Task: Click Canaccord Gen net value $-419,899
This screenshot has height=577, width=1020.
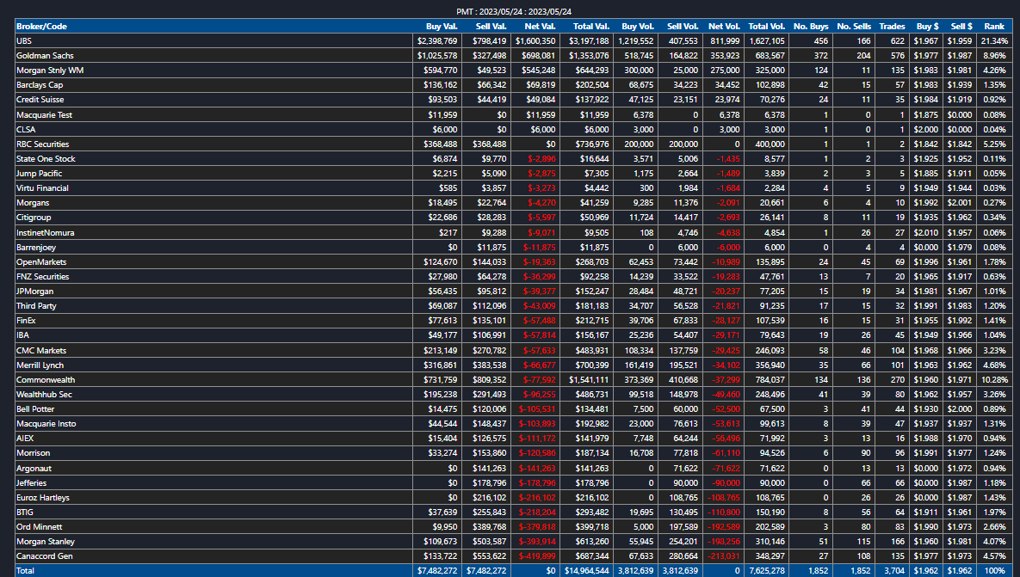Action: [537, 556]
